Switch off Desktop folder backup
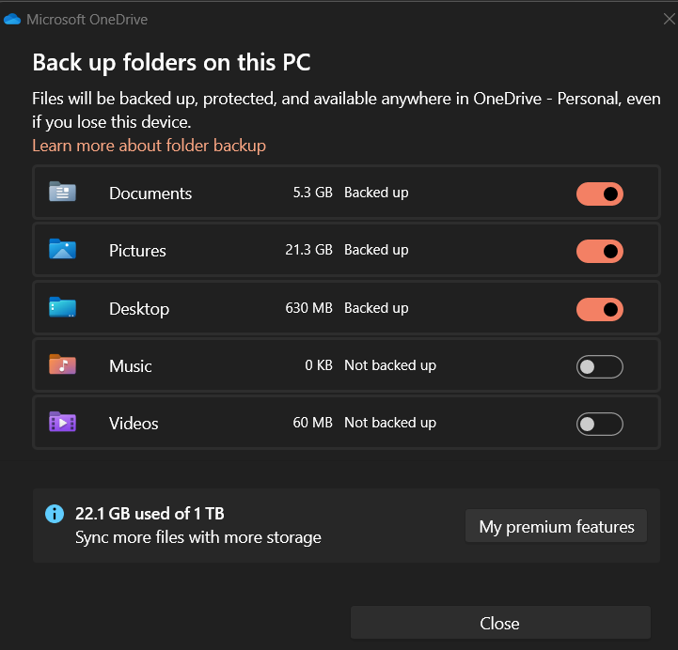 coord(599,309)
